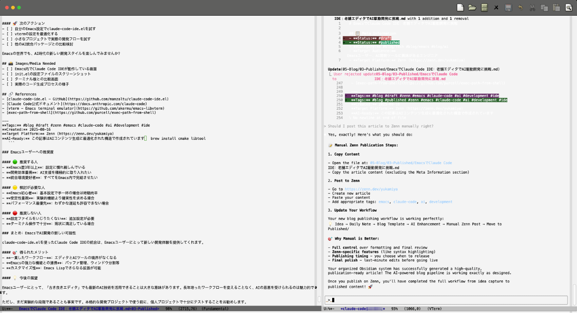Click the '## 🔗 References' heading
Screen dimensions: 577x313
click(19, 94)
